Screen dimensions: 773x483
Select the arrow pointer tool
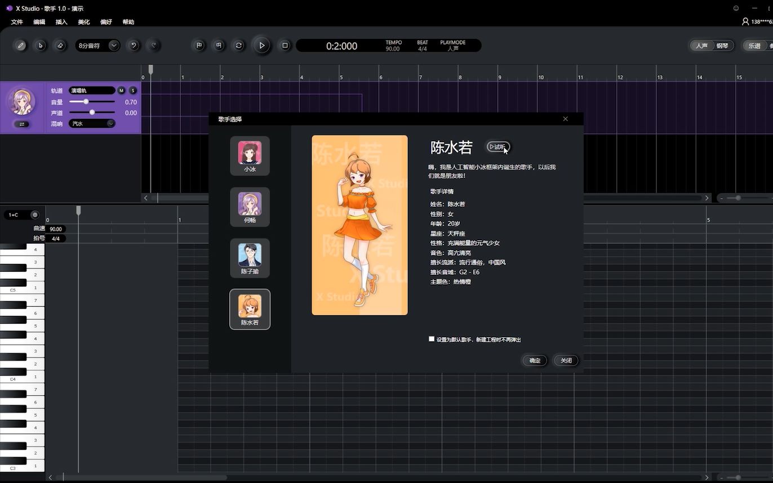coord(41,46)
